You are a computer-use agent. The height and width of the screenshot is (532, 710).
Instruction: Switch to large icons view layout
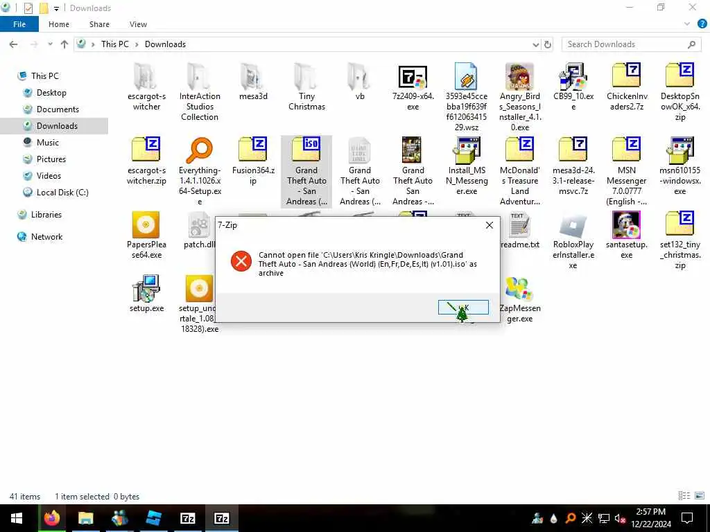point(699,496)
